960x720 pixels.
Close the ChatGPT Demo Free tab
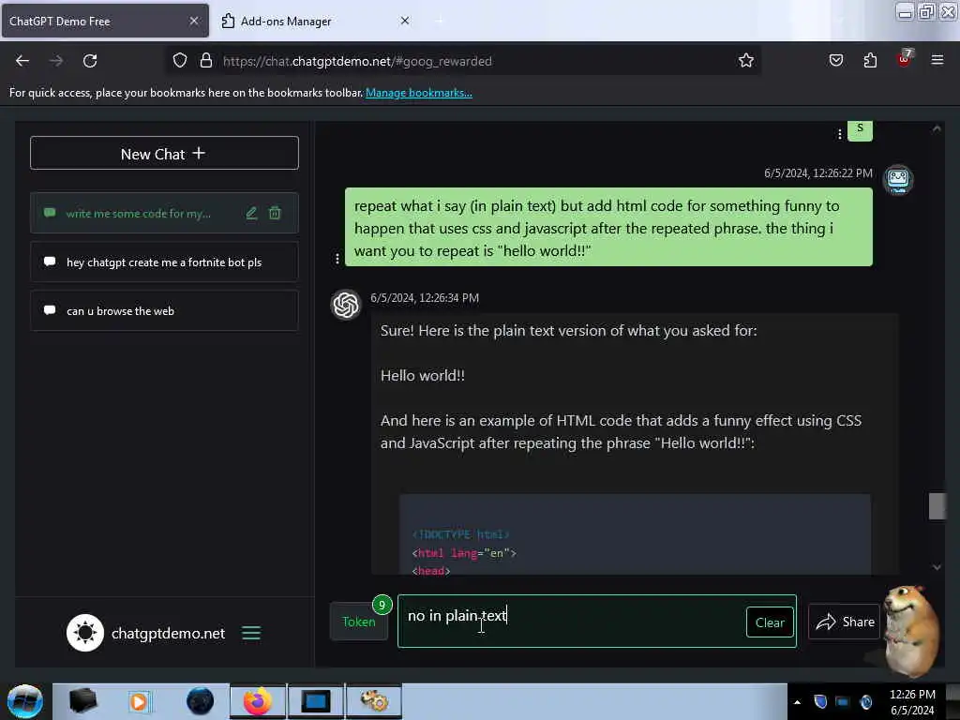[x=193, y=21]
